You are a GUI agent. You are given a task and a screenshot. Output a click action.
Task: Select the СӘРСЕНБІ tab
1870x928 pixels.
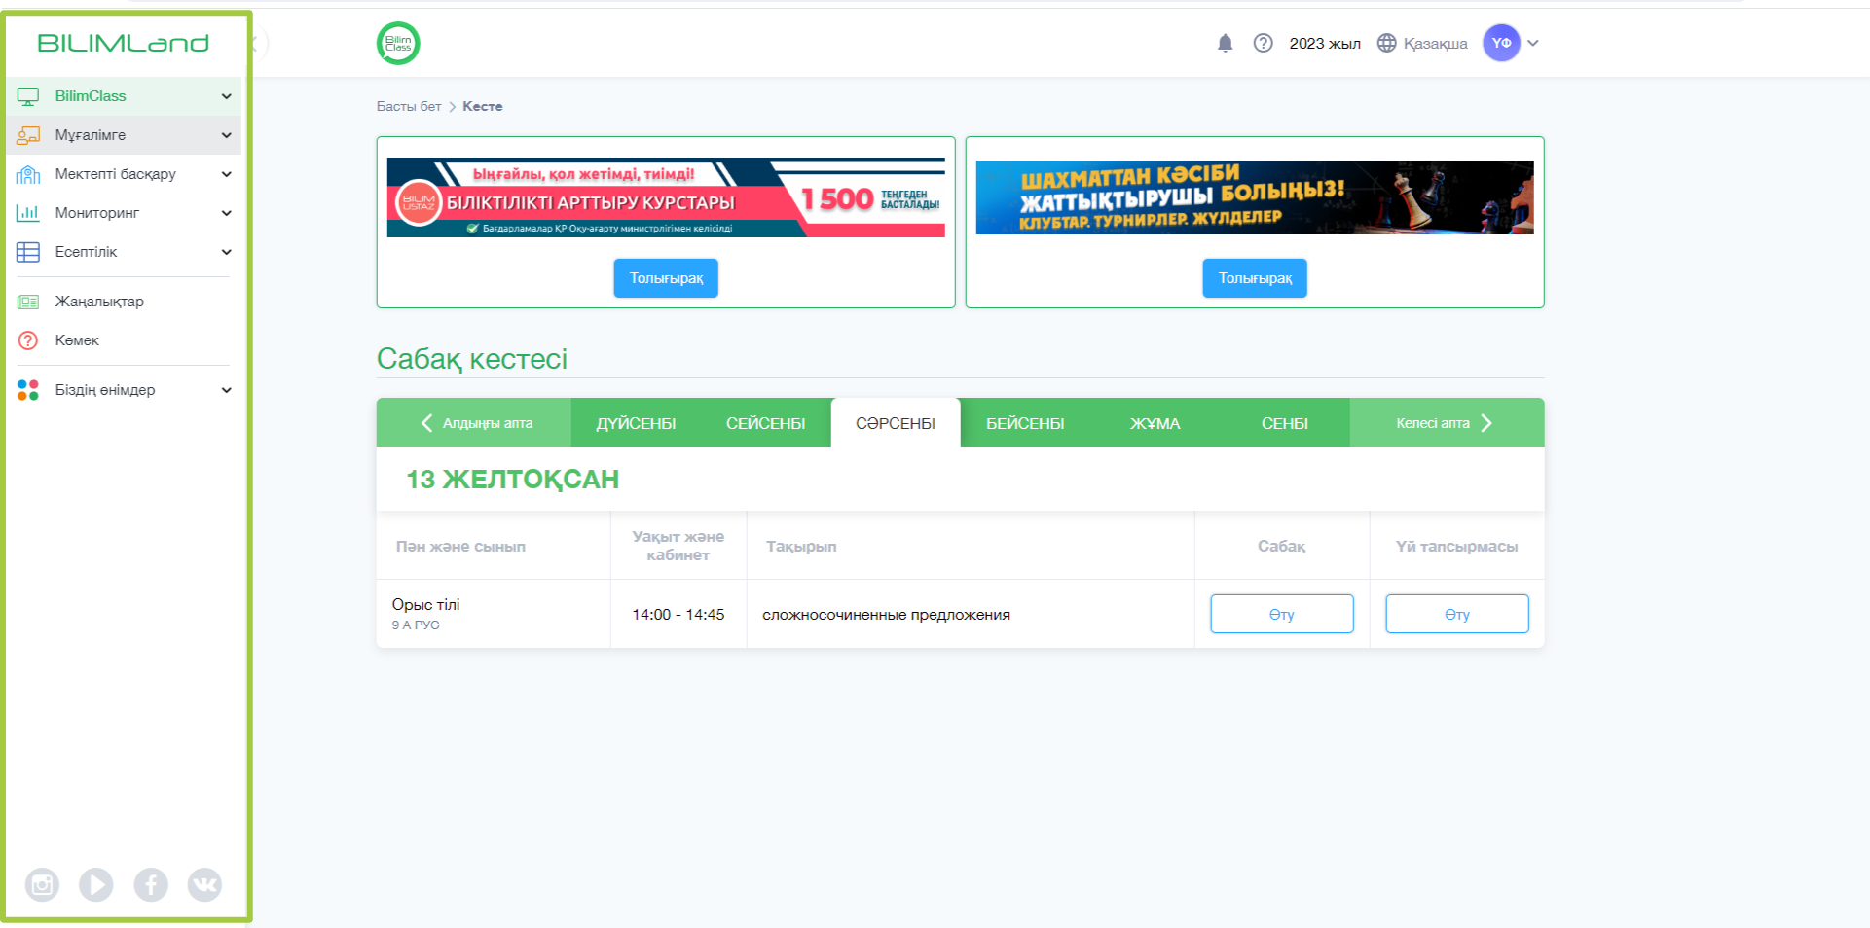[x=896, y=423]
